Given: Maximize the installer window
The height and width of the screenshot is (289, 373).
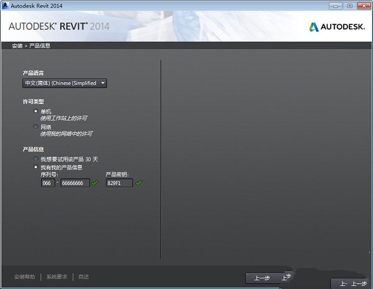Looking at the screenshot, I should 349,6.
